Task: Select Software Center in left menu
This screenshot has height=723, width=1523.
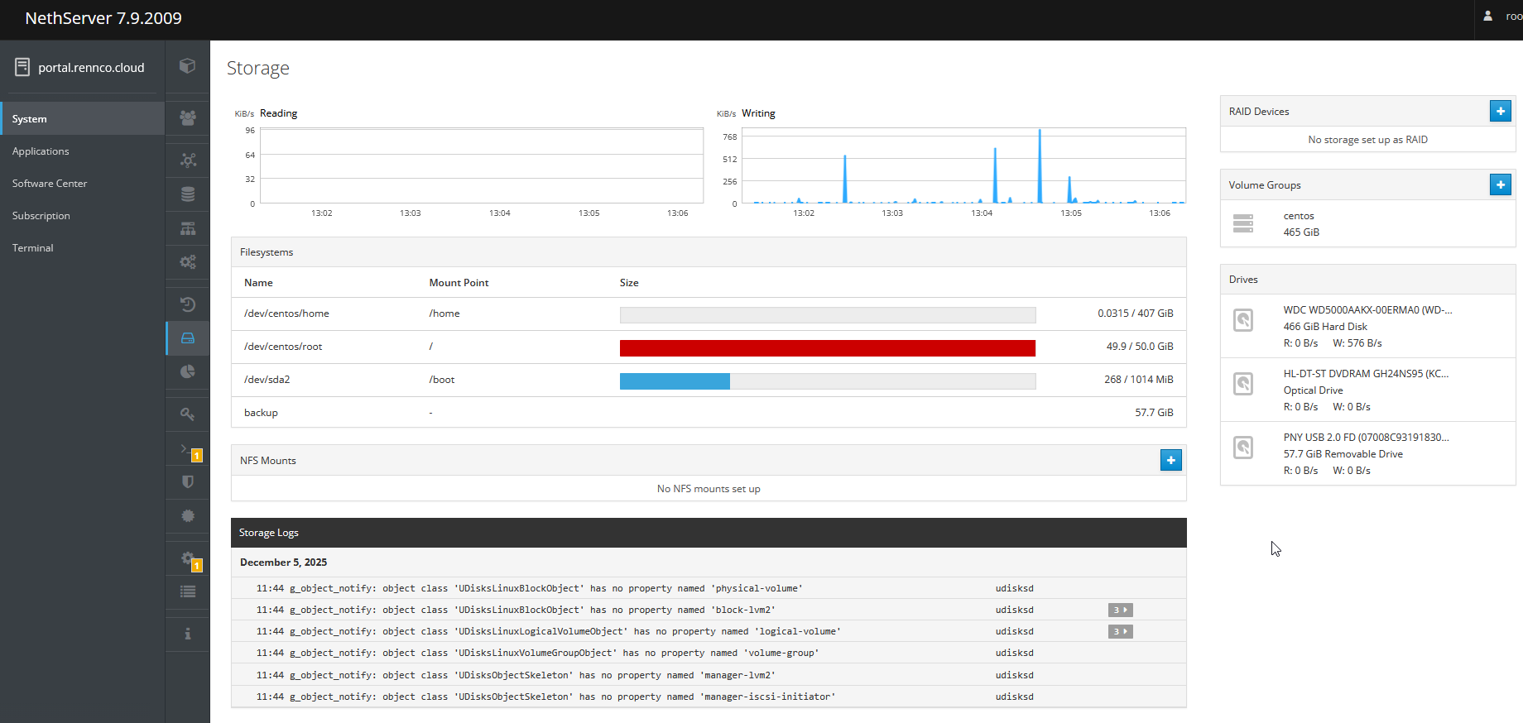Action: [50, 184]
